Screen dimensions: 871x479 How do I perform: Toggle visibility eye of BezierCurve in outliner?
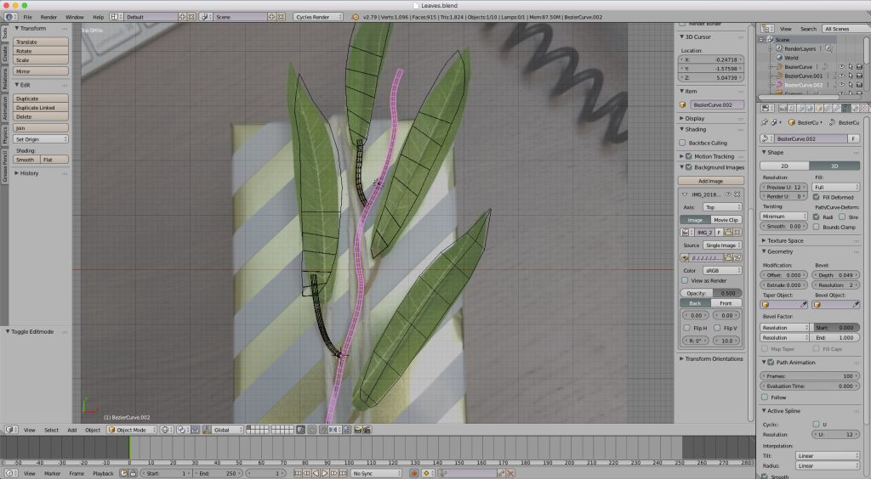(841, 66)
